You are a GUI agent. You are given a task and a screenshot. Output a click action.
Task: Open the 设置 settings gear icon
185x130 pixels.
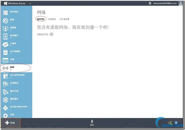pyautogui.click(x=5, y=116)
